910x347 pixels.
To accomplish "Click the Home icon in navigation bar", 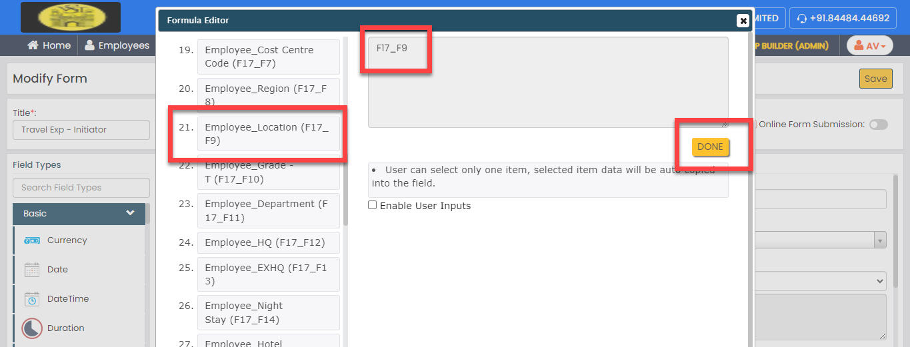I will coord(33,45).
